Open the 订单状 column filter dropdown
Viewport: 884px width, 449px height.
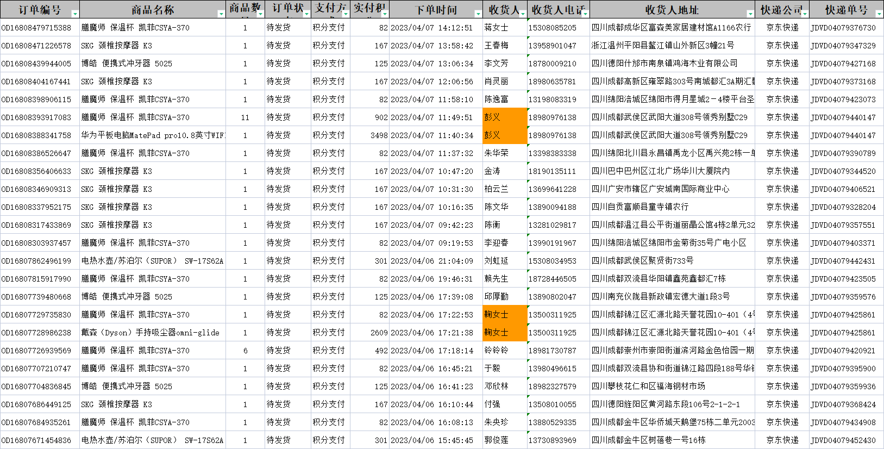click(x=306, y=14)
